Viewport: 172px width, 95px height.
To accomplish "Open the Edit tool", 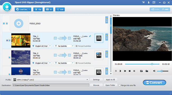I will [60, 9].
